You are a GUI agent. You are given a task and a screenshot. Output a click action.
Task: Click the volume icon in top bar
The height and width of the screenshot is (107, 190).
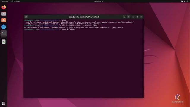185,1
